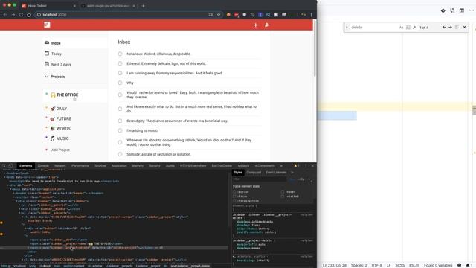Delete THE OFFICE project via trash icon
Screen dimensions: 476x268
click(x=74, y=99)
